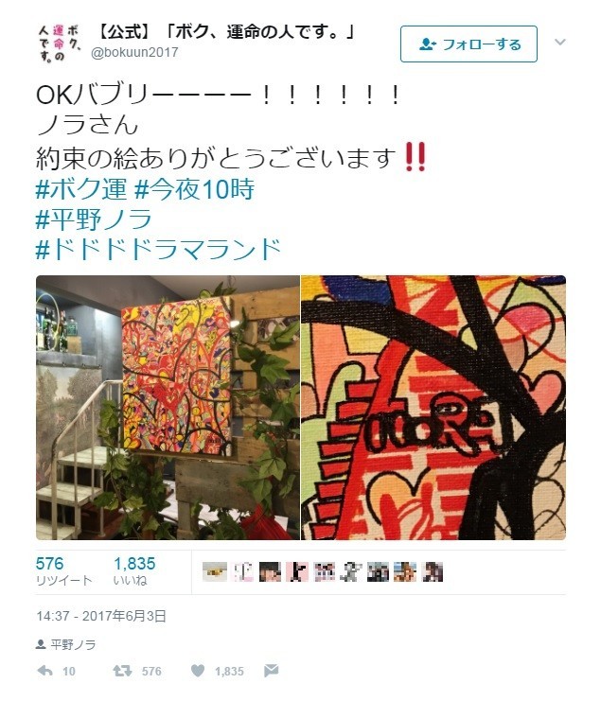Viewport: 601px width, 701px height.
Task: Expand the tweet options chevron menu
Action: pyautogui.click(x=560, y=42)
